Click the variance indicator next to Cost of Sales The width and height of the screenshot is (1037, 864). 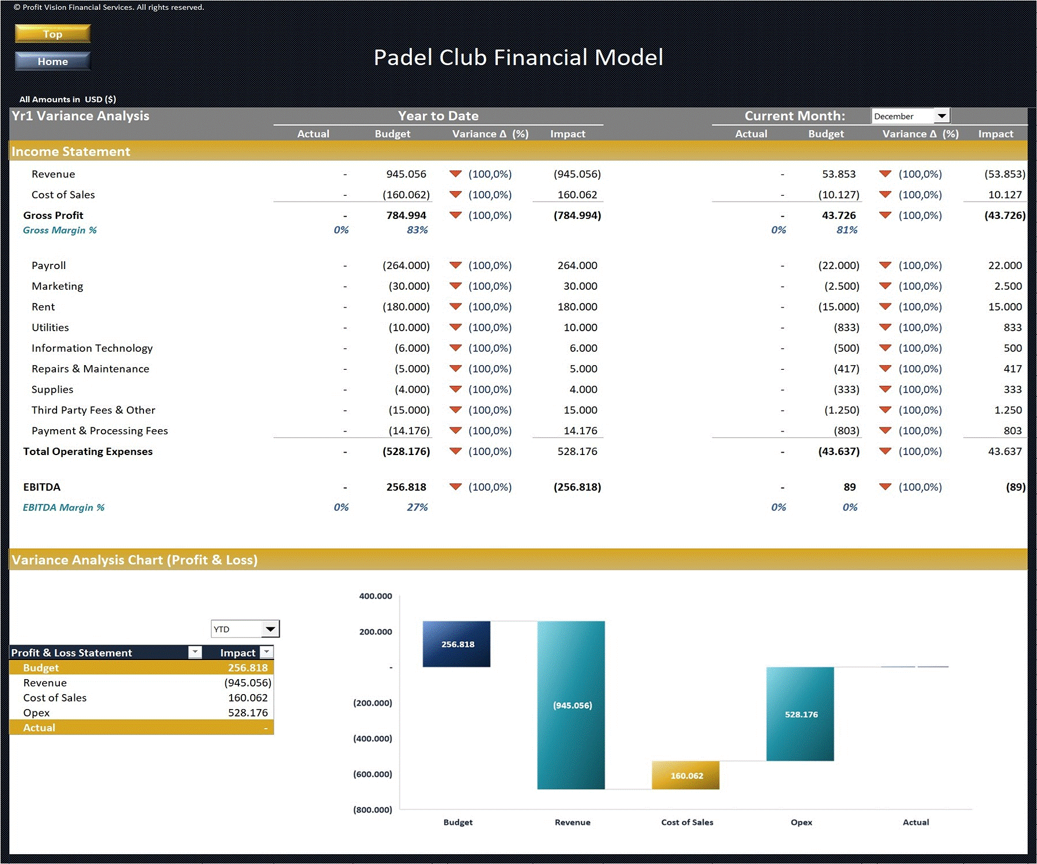click(456, 195)
